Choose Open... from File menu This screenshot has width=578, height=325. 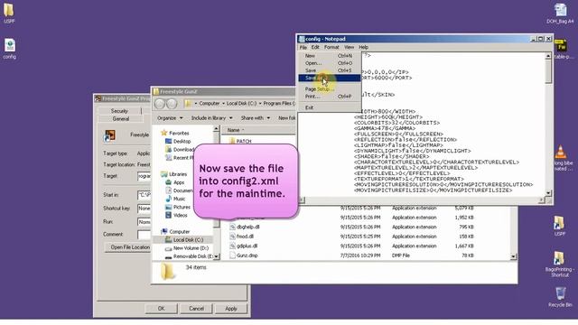point(329,63)
